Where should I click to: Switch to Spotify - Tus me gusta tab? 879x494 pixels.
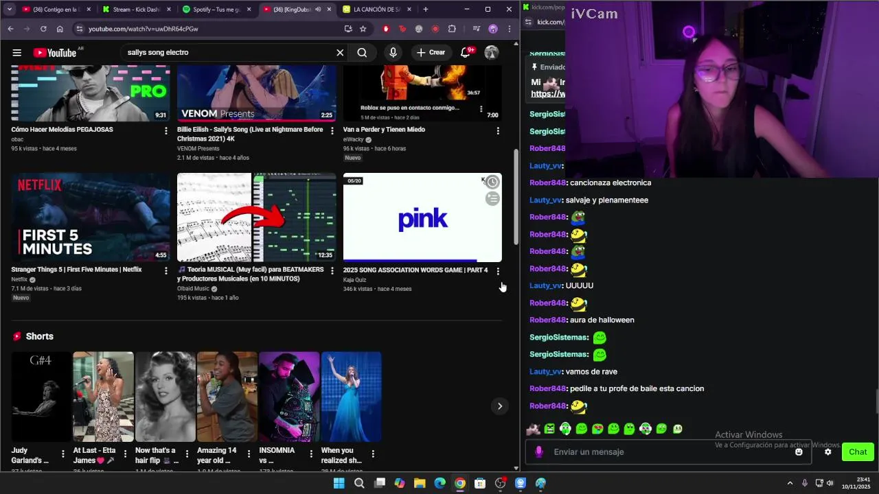216,10
